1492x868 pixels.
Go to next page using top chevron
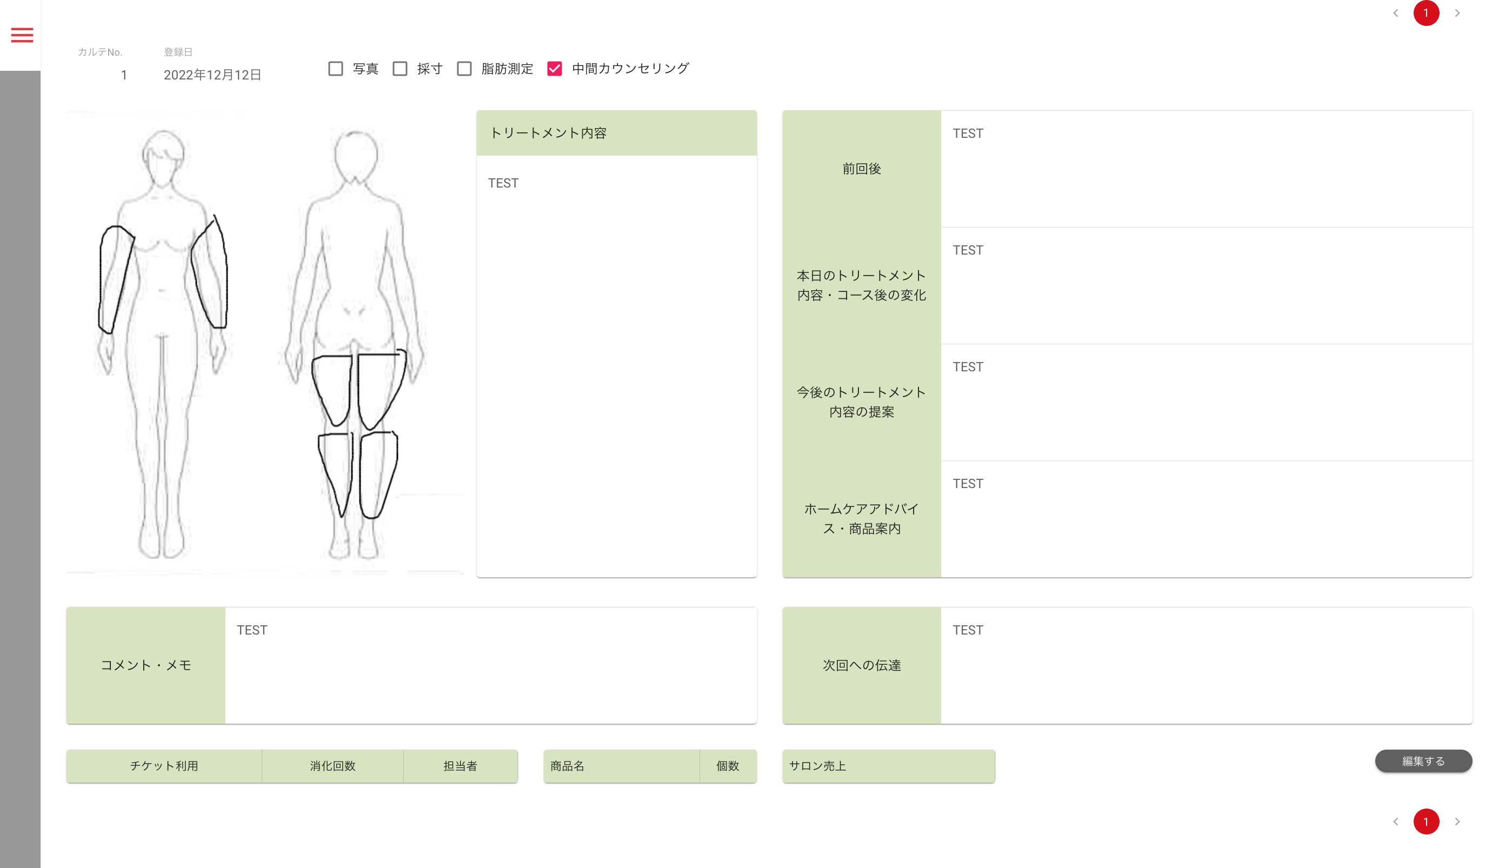1457,13
